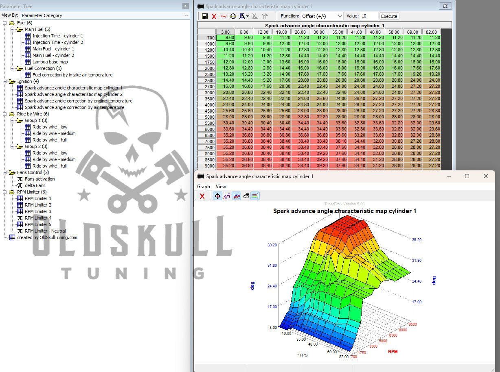
Task: Click the chip icon in graph window title bar
Action: [x=200, y=176]
